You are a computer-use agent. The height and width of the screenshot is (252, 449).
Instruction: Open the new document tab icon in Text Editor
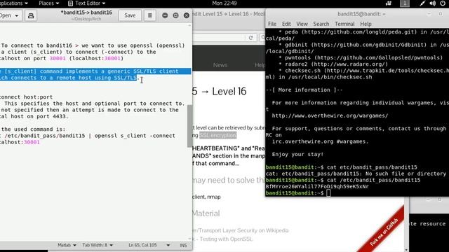31,15
